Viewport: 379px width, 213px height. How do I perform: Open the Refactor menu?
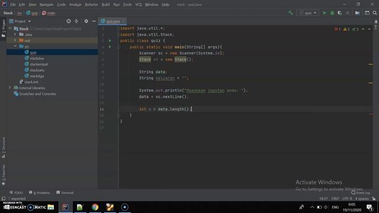(x=91, y=5)
